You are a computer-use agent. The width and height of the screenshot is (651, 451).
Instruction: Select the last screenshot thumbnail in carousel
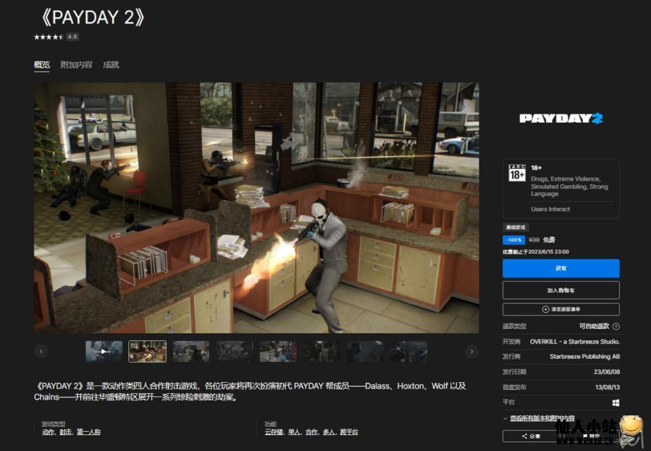pyautogui.click(x=408, y=351)
